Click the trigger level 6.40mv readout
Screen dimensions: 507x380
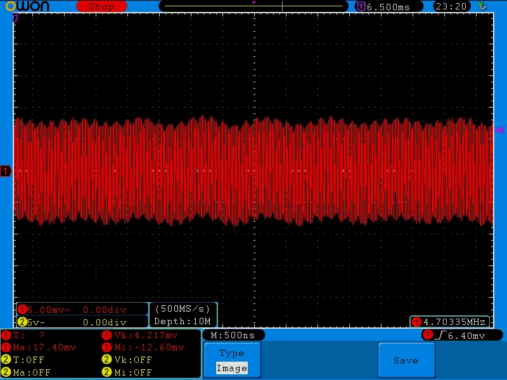pos(466,336)
